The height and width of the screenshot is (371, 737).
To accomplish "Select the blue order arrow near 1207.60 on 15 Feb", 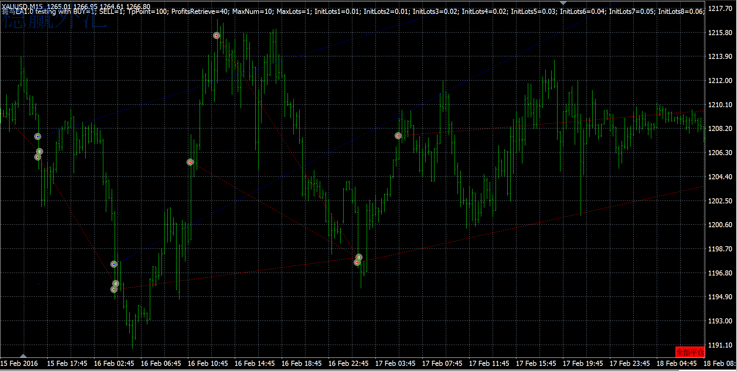I will [38, 136].
